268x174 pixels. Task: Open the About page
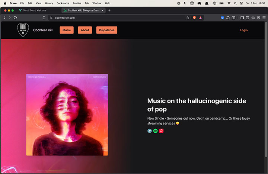click(85, 30)
